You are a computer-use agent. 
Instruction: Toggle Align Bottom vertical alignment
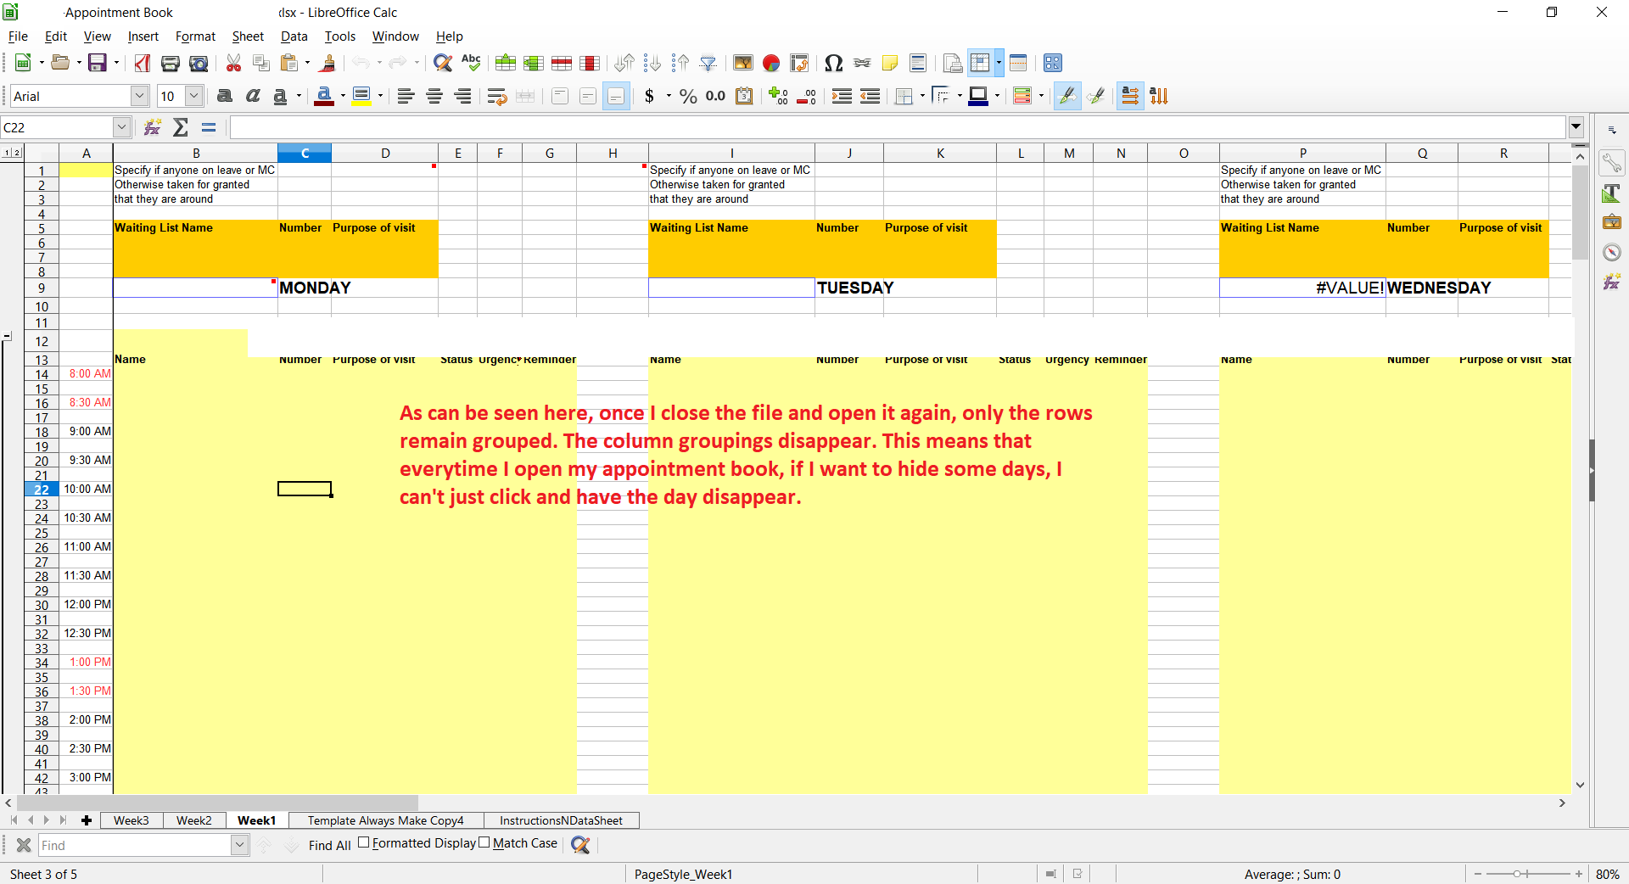click(x=616, y=96)
